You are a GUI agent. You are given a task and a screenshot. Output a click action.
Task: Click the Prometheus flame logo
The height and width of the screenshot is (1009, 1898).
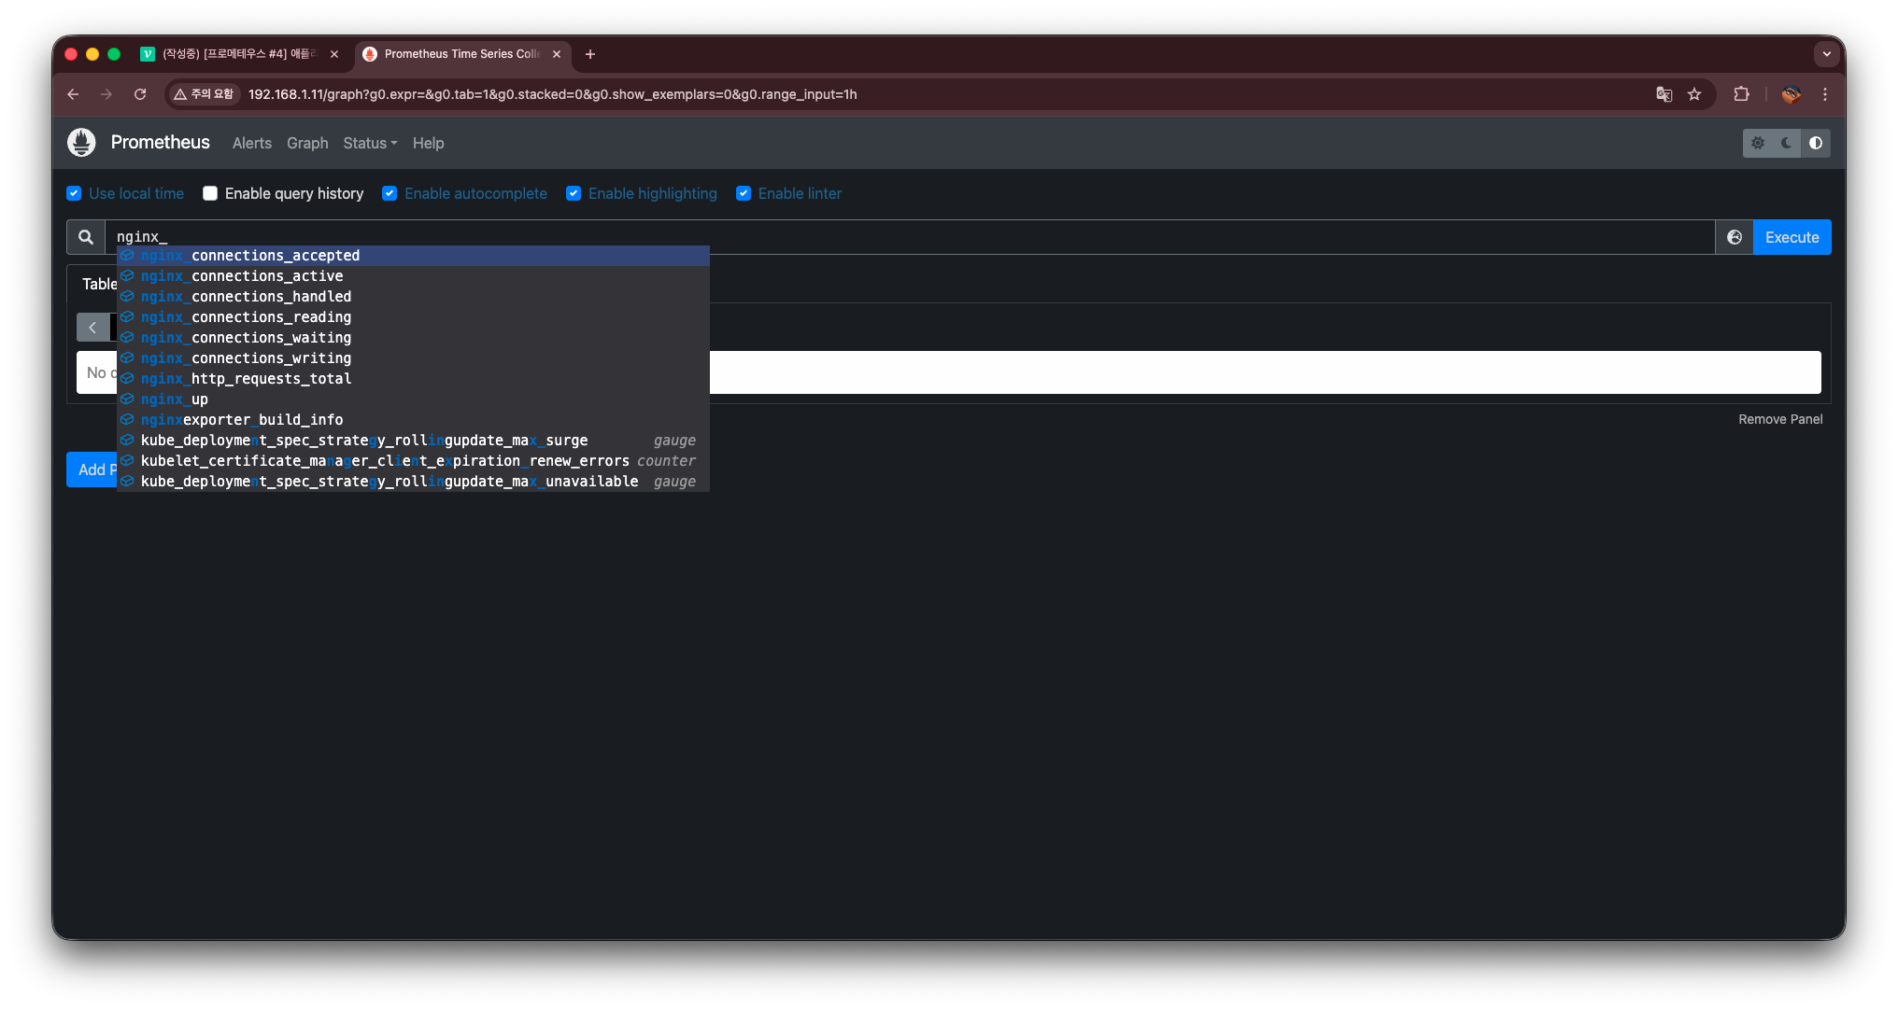click(81, 142)
